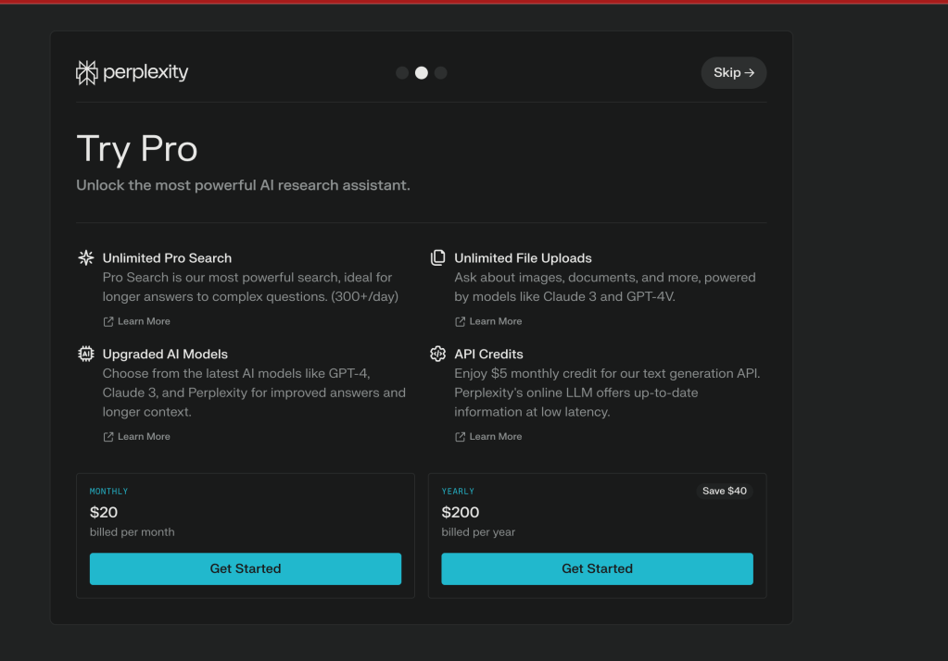948x661 pixels.
Task: Go to the first onboarding page dot
Action: pos(402,73)
